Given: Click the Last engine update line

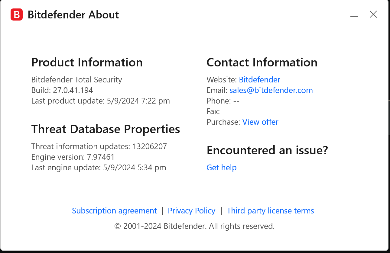Looking at the screenshot, I should [99, 168].
